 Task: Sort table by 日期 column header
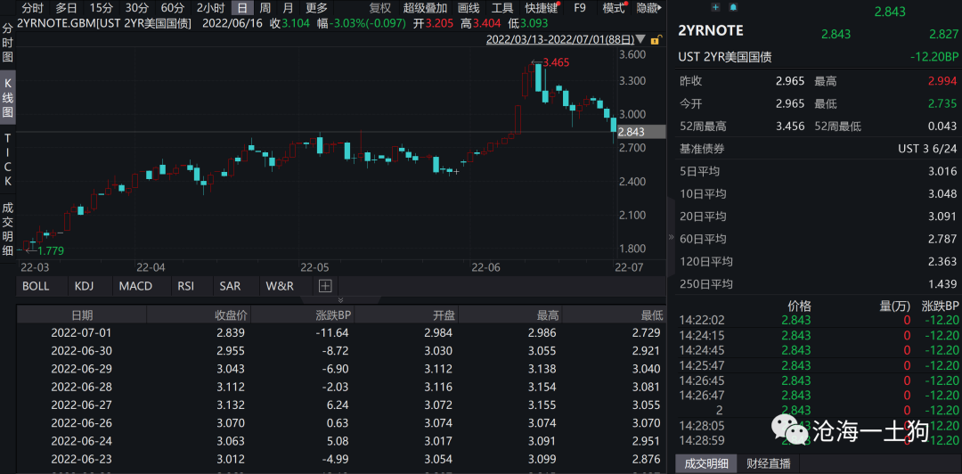(82, 315)
